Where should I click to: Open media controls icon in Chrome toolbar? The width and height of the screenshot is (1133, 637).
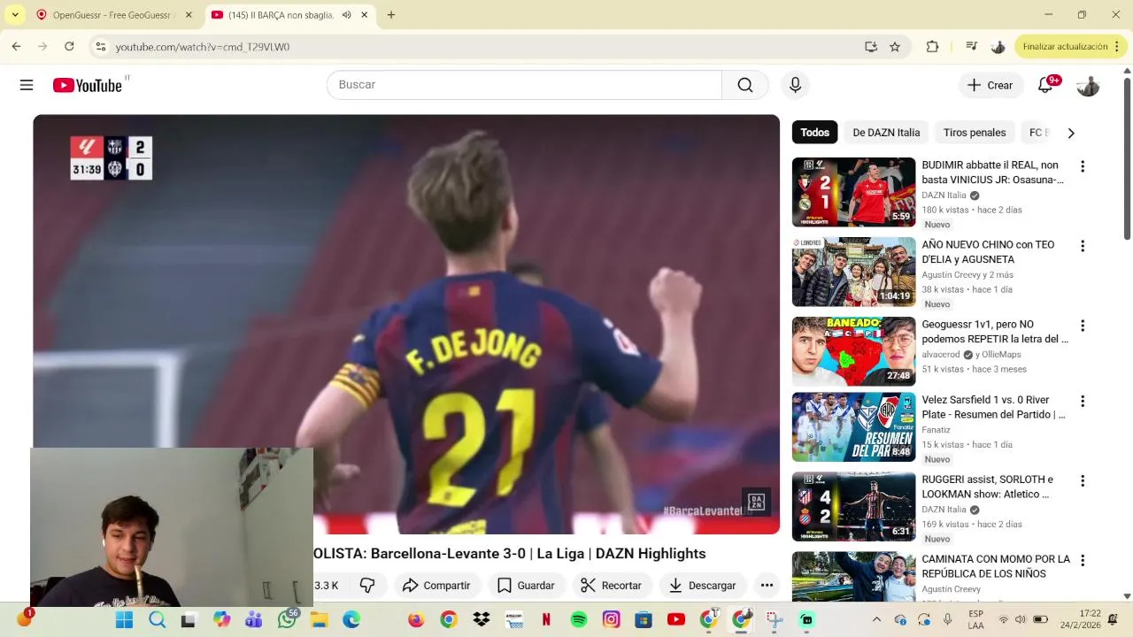tap(972, 47)
